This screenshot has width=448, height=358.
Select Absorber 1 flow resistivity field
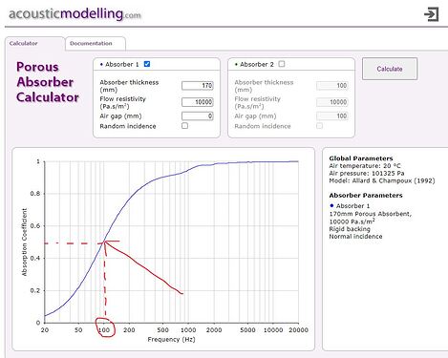point(198,102)
